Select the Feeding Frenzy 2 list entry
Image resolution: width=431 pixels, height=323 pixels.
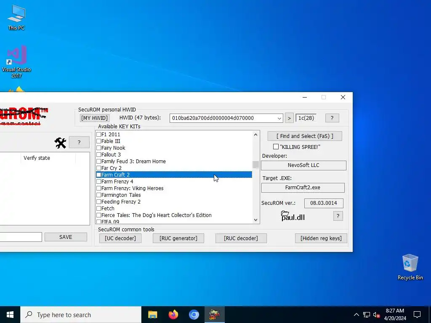pos(121,201)
